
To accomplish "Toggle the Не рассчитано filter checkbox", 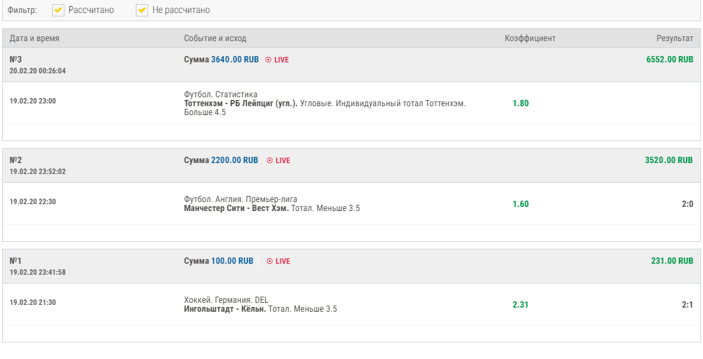I will pyautogui.click(x=142, y=10).
